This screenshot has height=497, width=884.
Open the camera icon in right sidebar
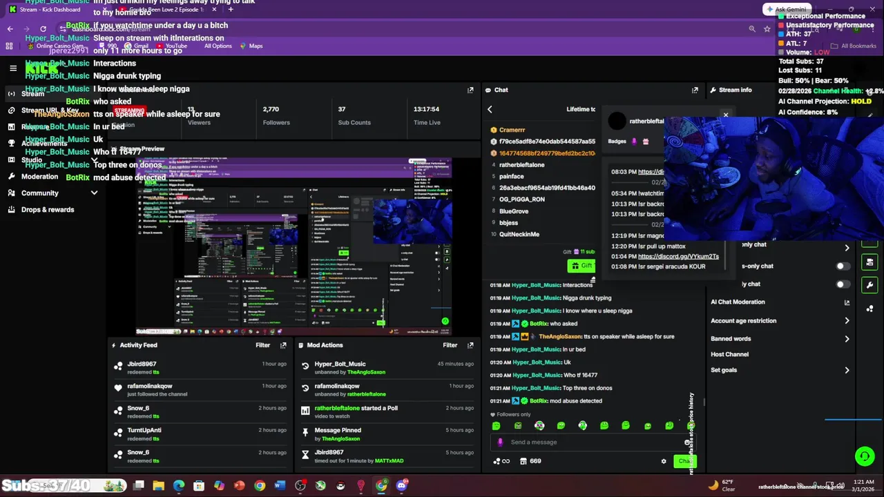[x=869, y=262]
